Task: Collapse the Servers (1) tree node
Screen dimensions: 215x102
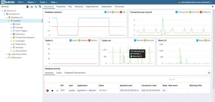Action: click(2, 11)
